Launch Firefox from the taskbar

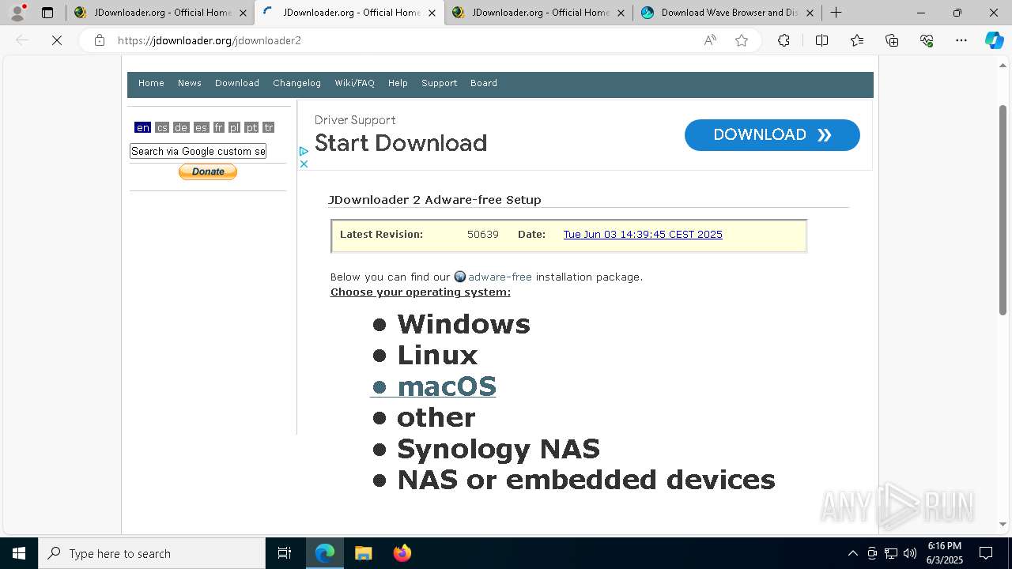[402, 553]
